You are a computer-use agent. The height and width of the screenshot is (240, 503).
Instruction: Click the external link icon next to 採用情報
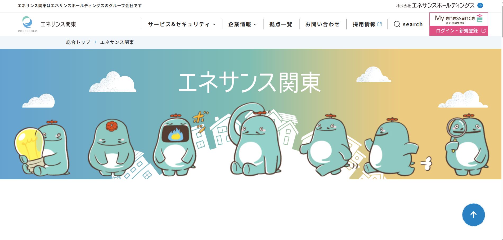click(379, 24)
